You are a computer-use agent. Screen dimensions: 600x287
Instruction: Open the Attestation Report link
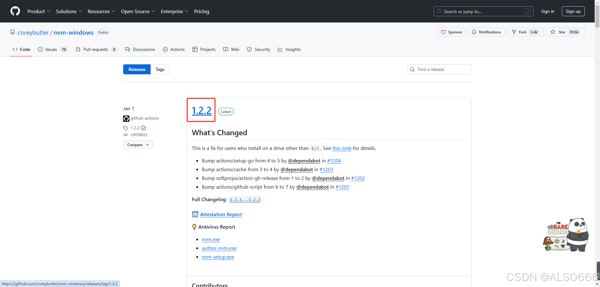(x=221, y=214)
